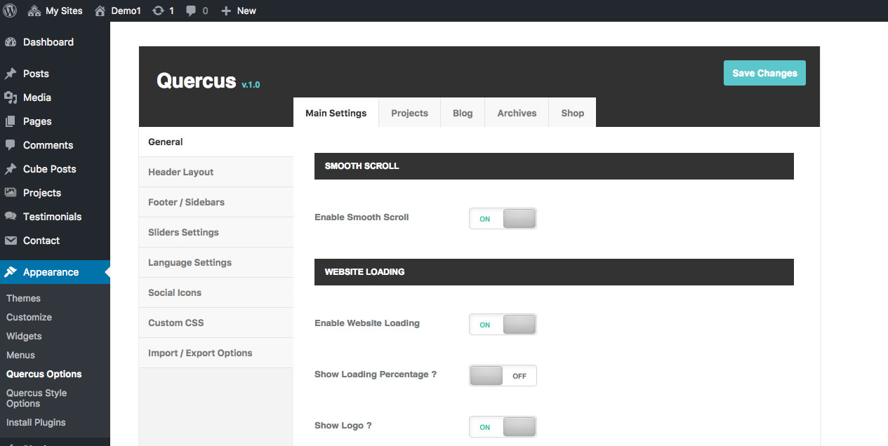Enable Show Loading Percentage toggle

[503, 375]
